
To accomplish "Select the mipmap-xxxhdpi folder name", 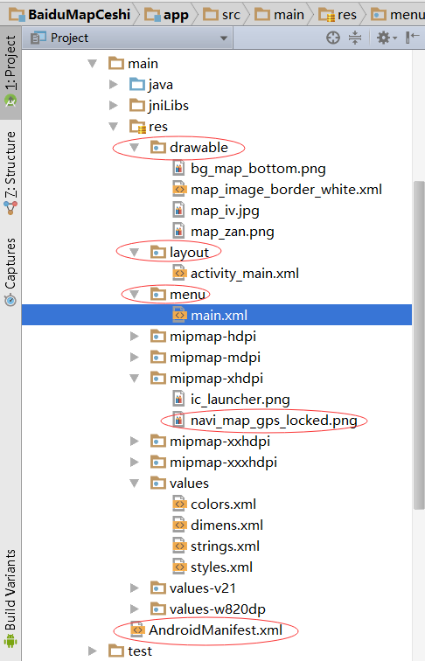I will click(x=223, y=463).
